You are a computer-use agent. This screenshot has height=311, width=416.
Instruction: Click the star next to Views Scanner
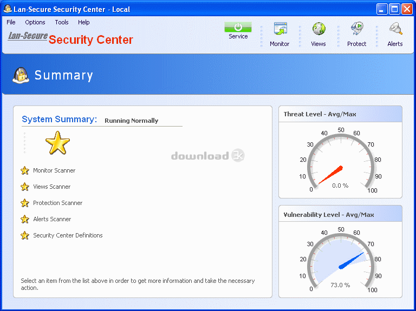pos(25,187)
